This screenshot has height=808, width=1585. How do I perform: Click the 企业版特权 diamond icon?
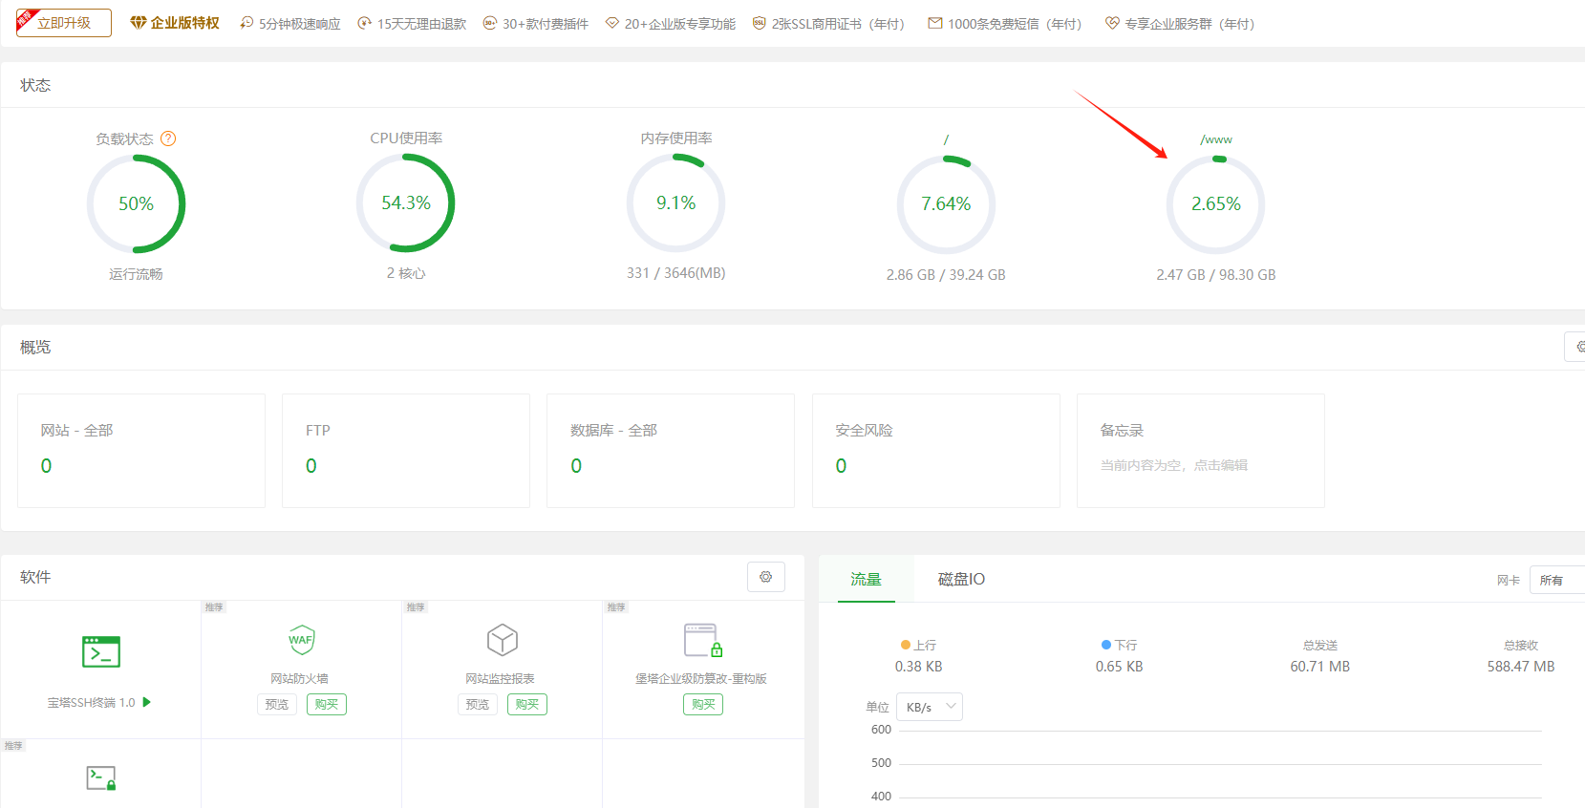coord(139,23)
